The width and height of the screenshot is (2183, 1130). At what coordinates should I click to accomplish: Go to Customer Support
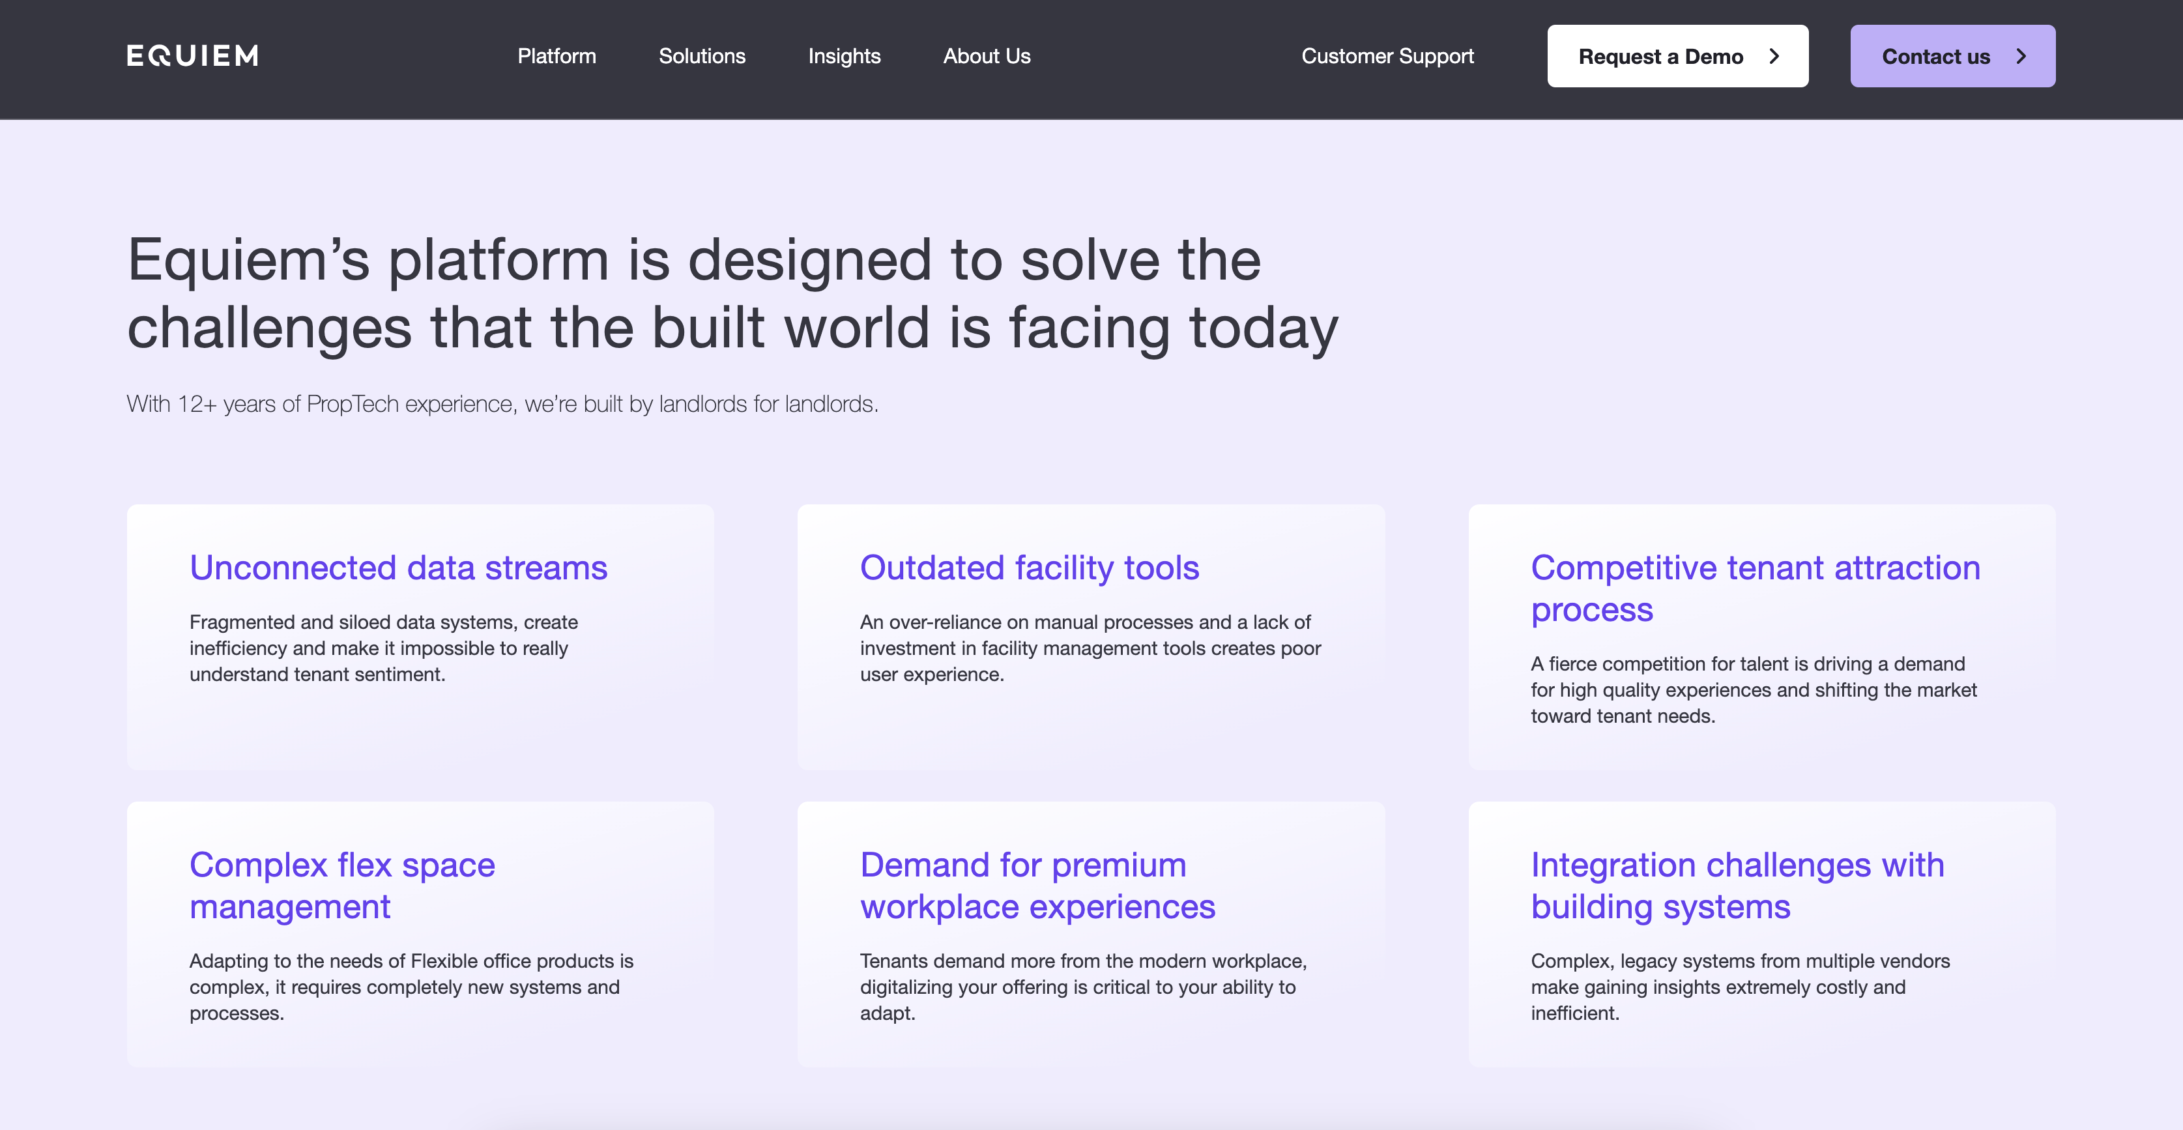click(1387, 56)
